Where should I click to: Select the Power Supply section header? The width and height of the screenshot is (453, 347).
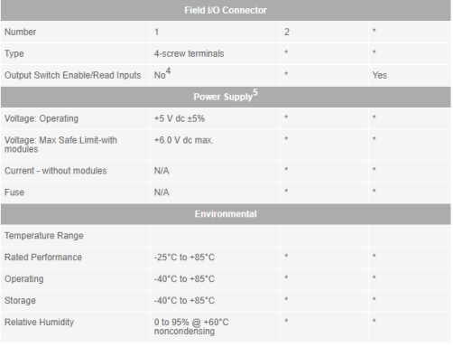tap(226, 97)
